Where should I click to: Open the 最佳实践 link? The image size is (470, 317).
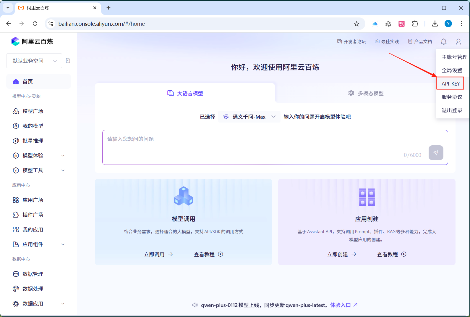point(387,42)
